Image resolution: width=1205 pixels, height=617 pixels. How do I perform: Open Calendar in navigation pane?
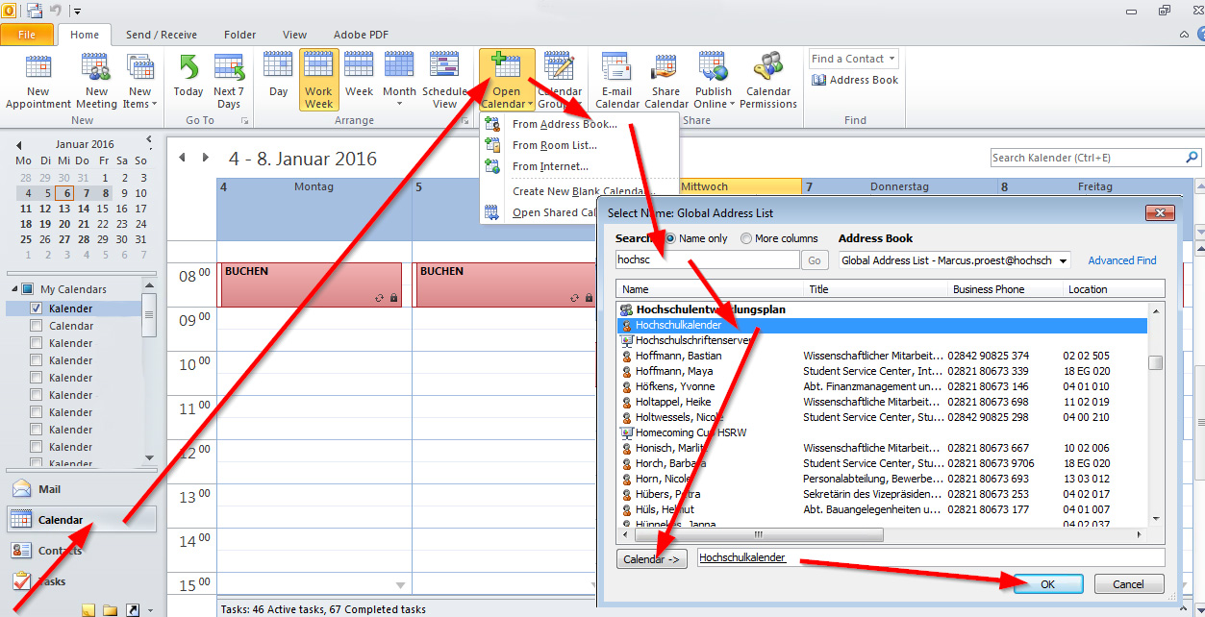point(81,520)
